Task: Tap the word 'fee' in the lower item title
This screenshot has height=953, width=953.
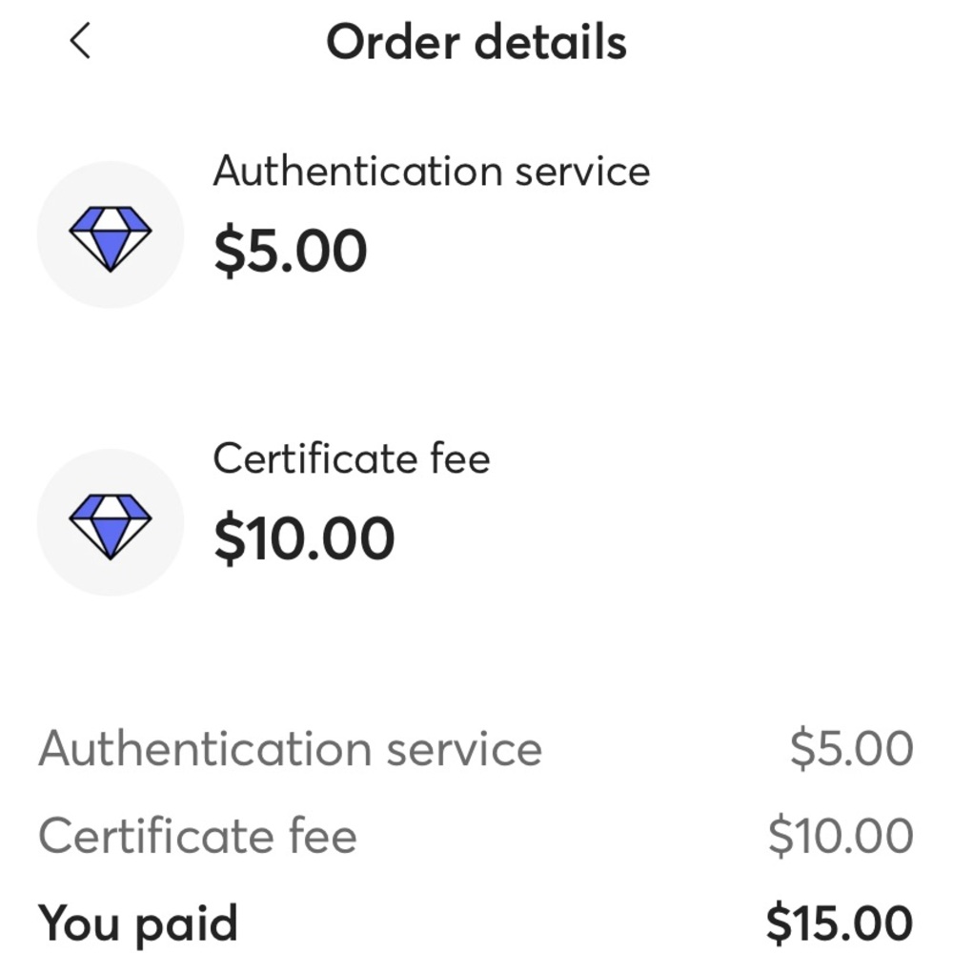Action: point(460,459)
